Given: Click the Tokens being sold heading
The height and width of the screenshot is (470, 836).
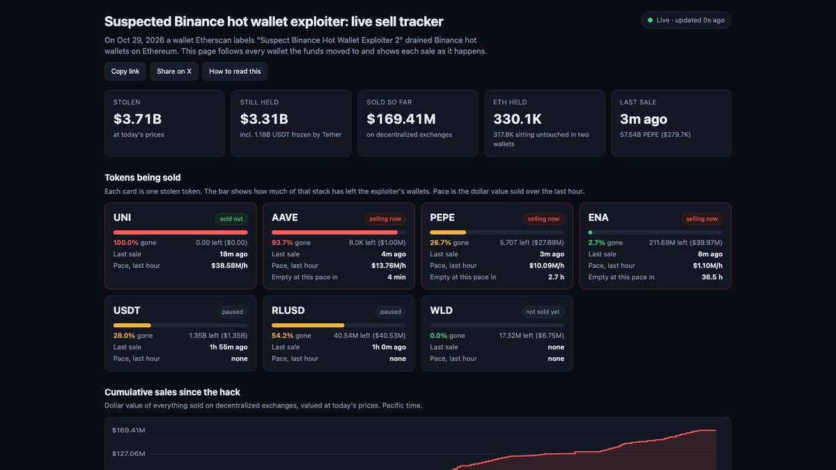Looking at the screenshot, I should click(x=143, y=178).
